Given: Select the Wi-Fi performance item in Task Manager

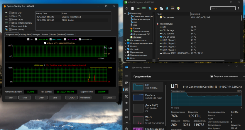Looking at the screenshot, I should tap(148, 120).
